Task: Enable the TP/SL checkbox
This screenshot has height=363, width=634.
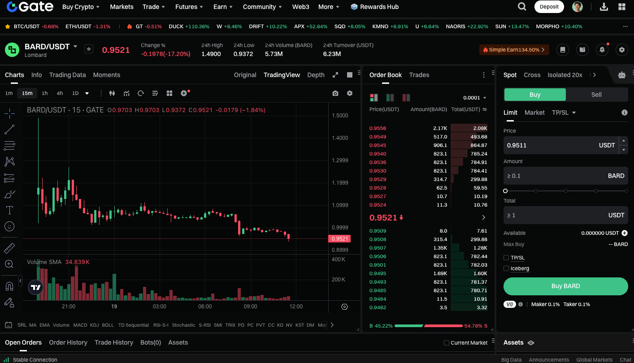Action: [x=506, y=258]
